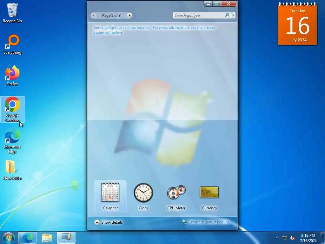Open File Explorer from the taskbar
The width and height of the screenshot is (325, 244).
click(47, 238)
